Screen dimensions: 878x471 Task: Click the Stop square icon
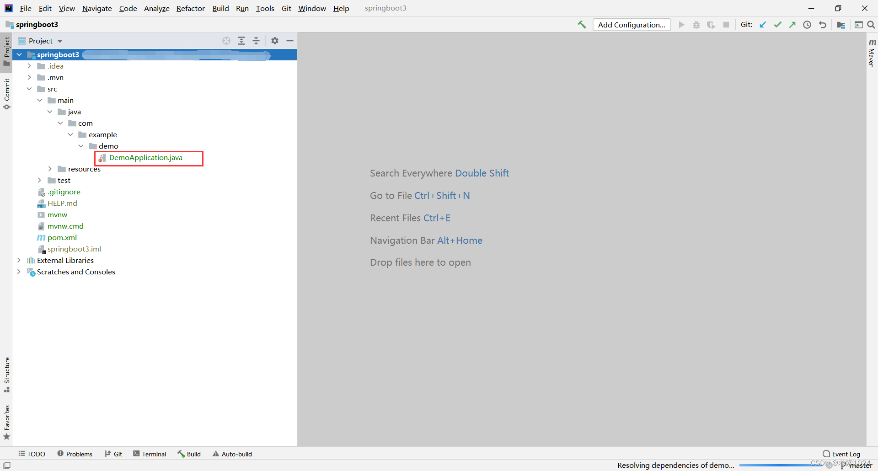tap(726, 25)
